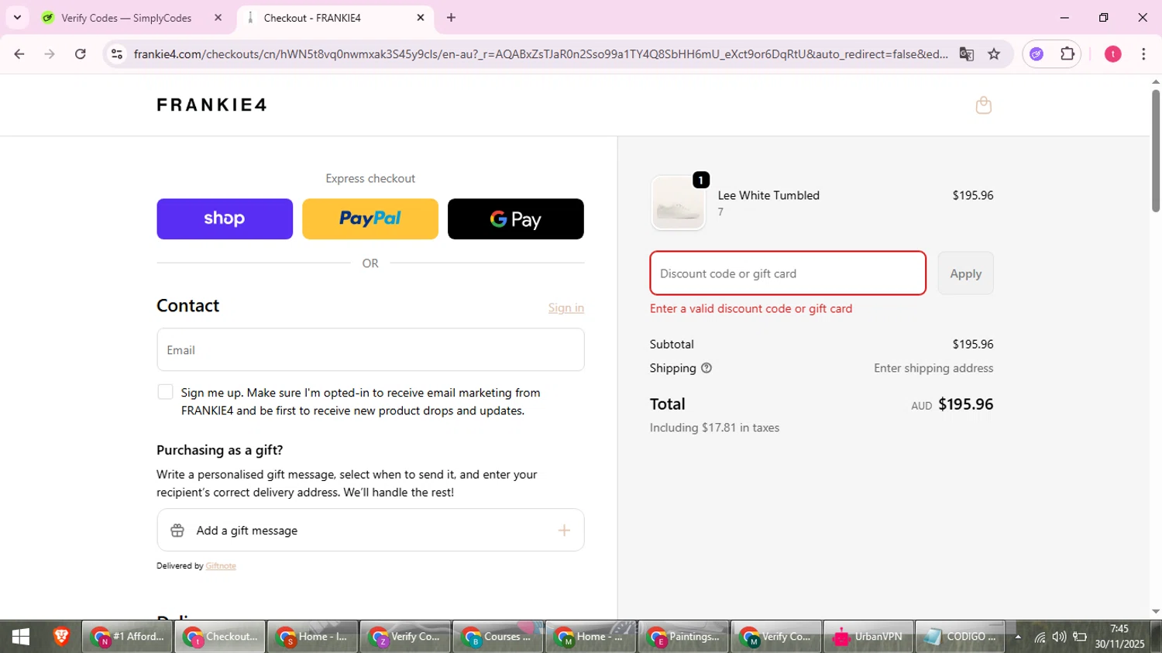Open the cart bag icon

pyautogui.click(x=983, y=105)
